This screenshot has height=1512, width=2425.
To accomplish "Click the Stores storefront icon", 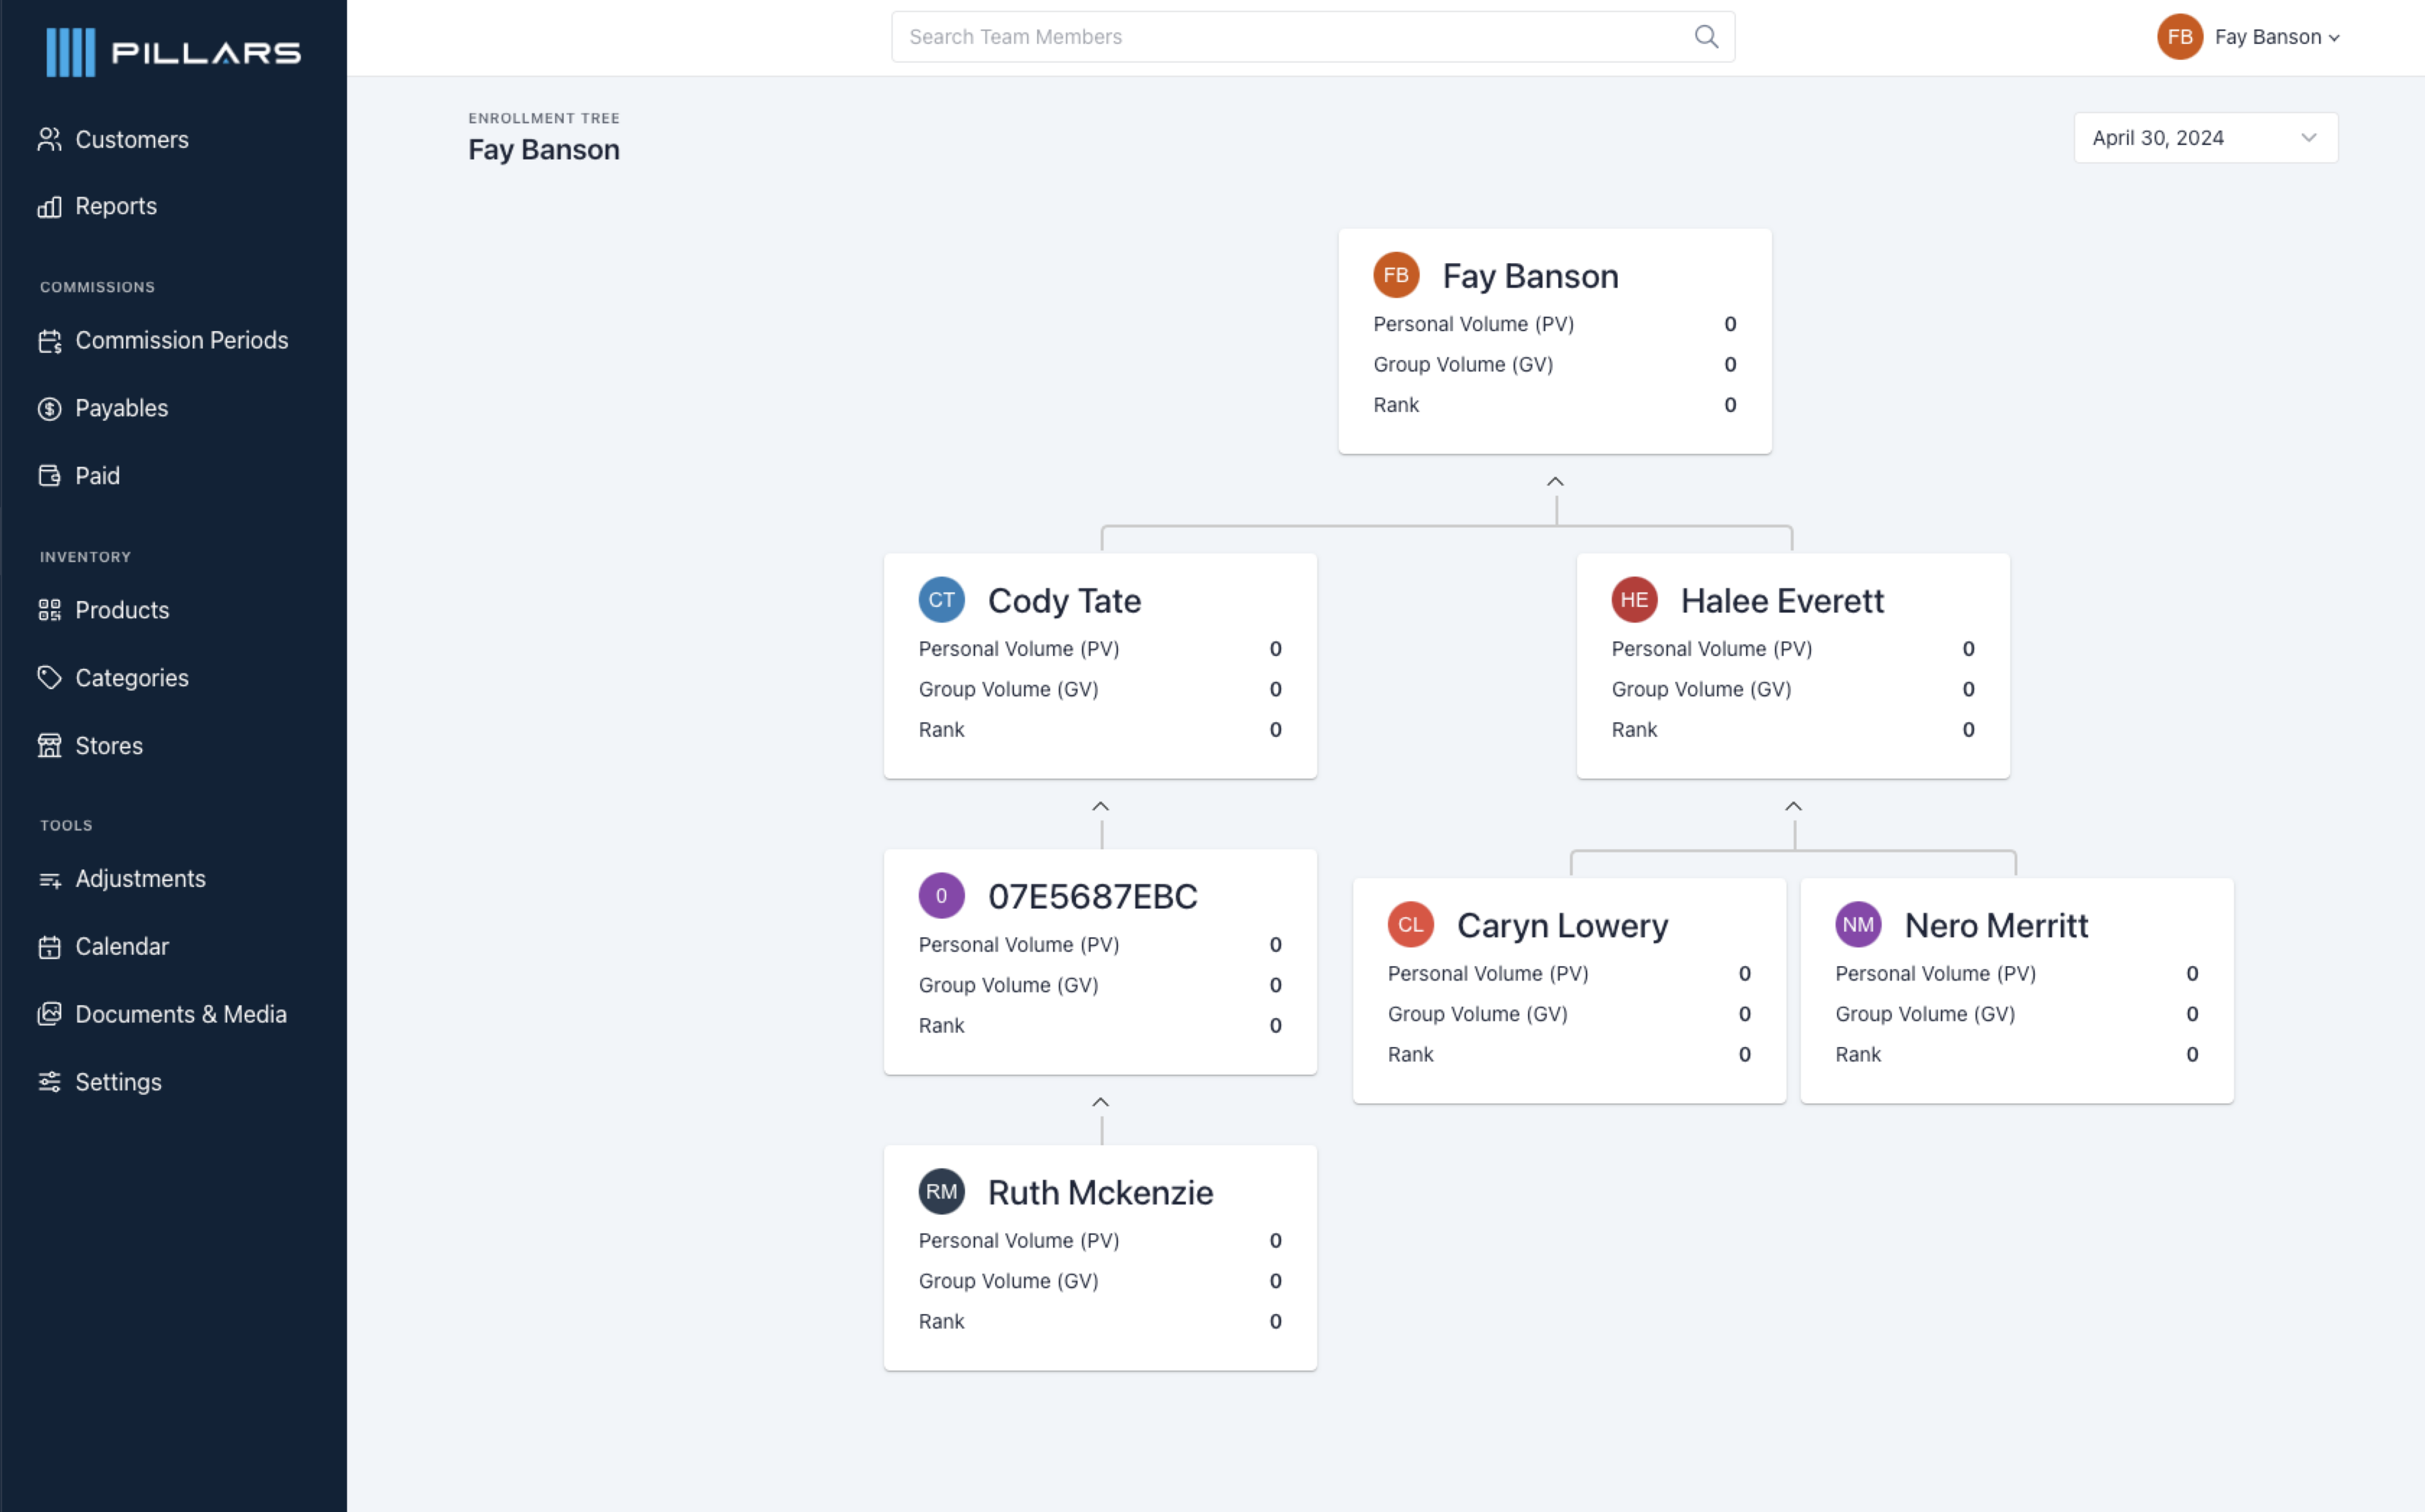I will tap(49, 746).
